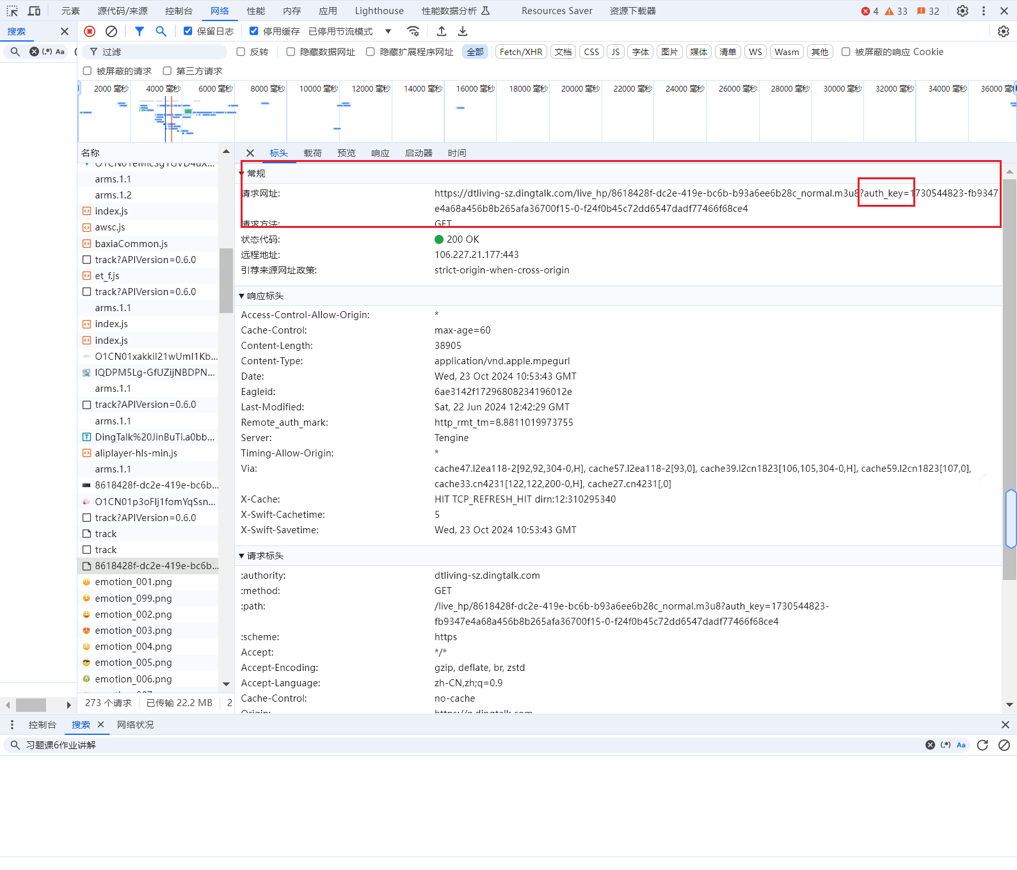Enable 隐藏扩展程序网址 checkbox

(x=370, y=52)
